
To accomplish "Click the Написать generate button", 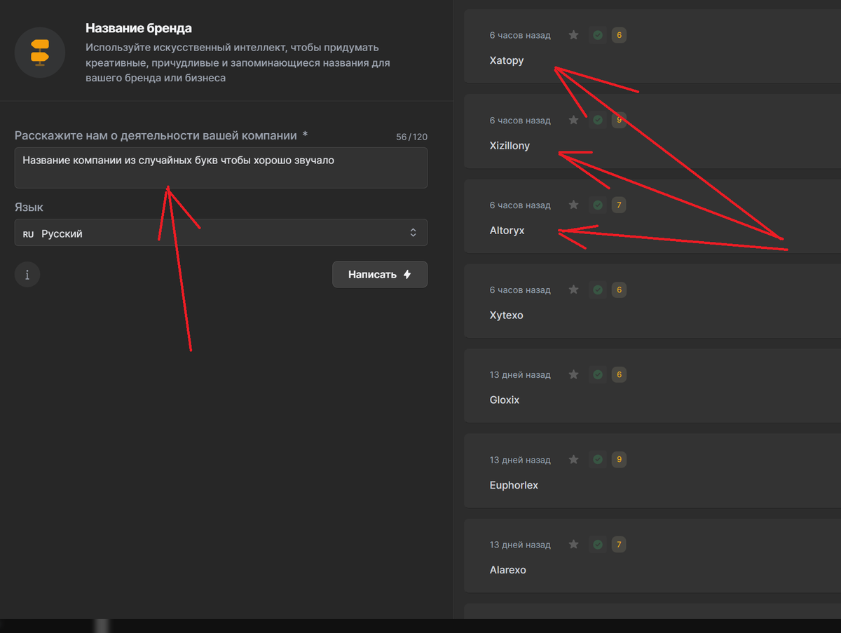I will point(380,275).
